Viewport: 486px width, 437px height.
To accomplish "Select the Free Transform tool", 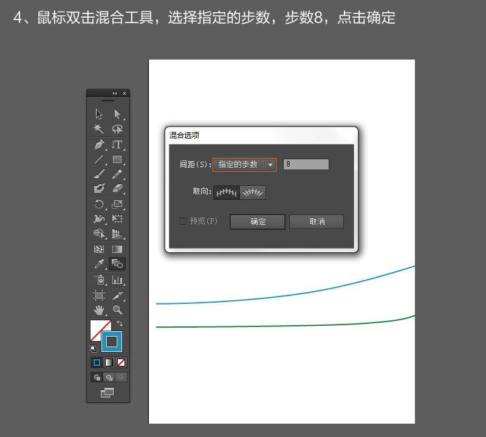I will [117, 219].
